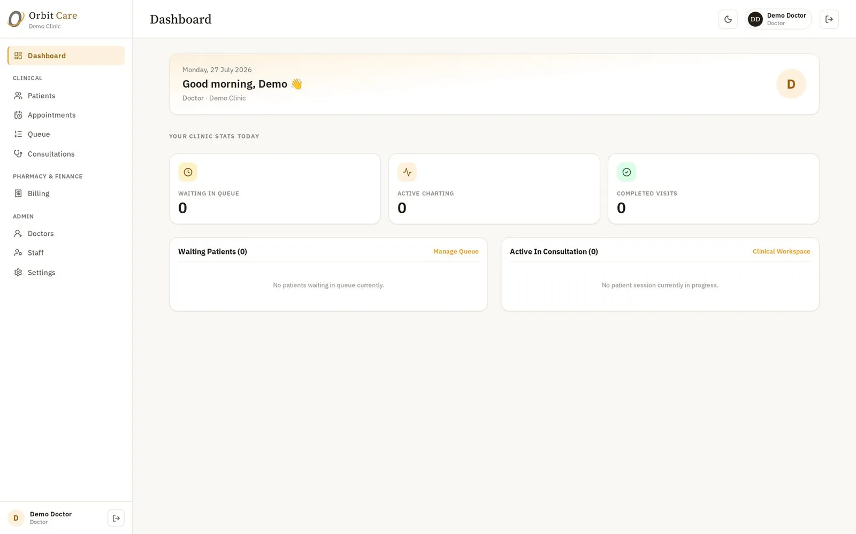This screenshot has width=856, height=534.
Task: Open the Consultations section
Action: click(66, 154)
